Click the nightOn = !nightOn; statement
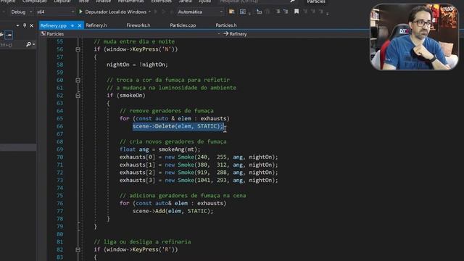 click(137, 65)
